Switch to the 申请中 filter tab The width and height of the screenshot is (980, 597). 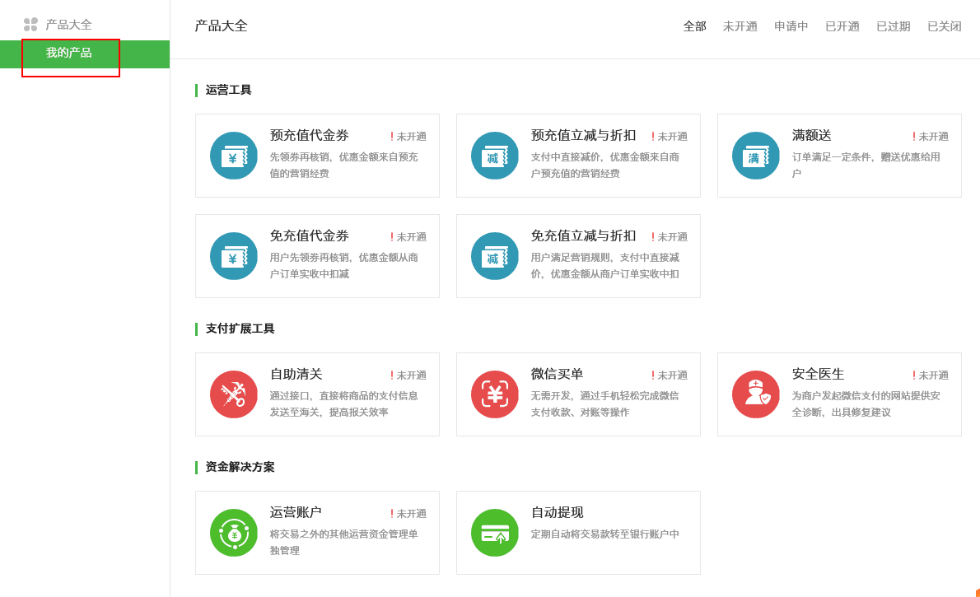791,26
